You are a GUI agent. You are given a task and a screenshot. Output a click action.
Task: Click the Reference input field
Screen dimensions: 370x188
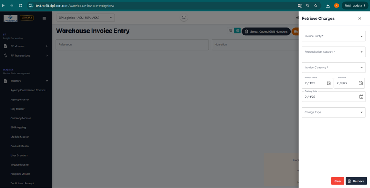coord(132,44)
